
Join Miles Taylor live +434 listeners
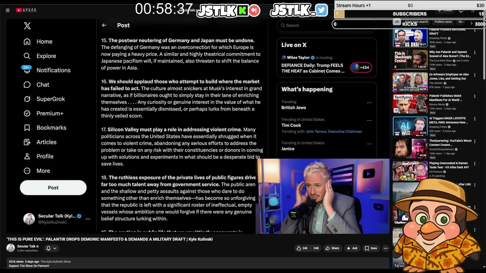(x=361, y=67)
